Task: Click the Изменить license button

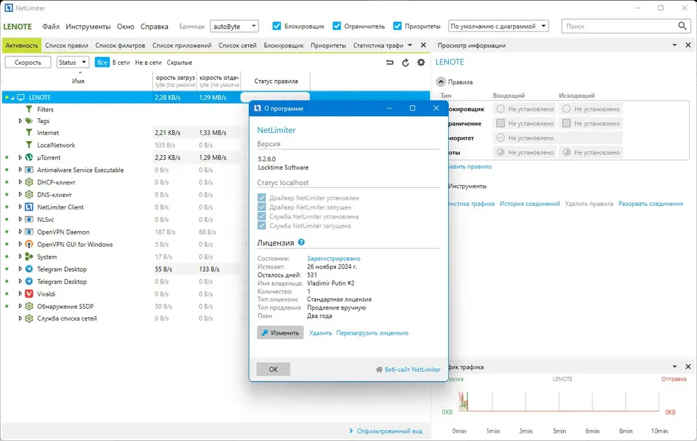Action: click(280, 332)
